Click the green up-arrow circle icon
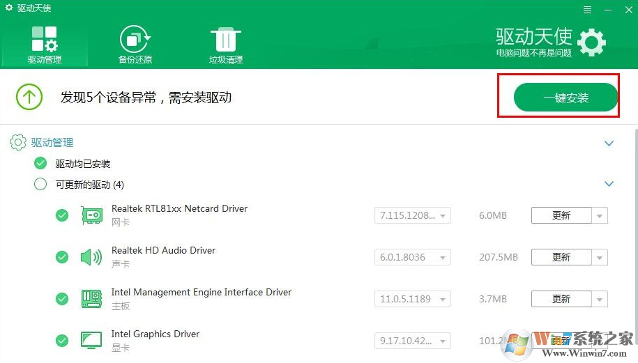Viewport: 638px width, 363px height. click(29, 97)
